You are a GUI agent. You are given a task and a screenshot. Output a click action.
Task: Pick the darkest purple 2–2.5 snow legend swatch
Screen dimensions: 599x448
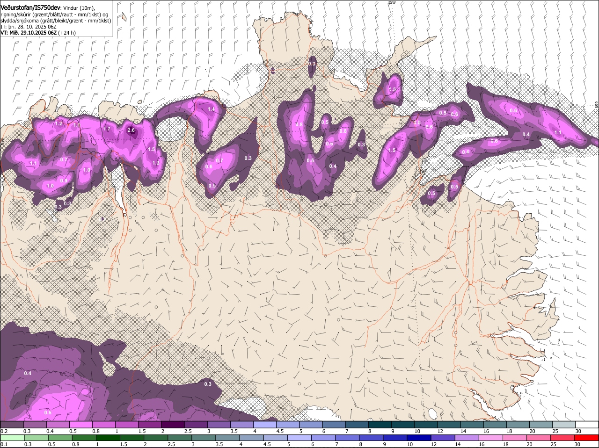pyautogui.click(x=174, y=425)
